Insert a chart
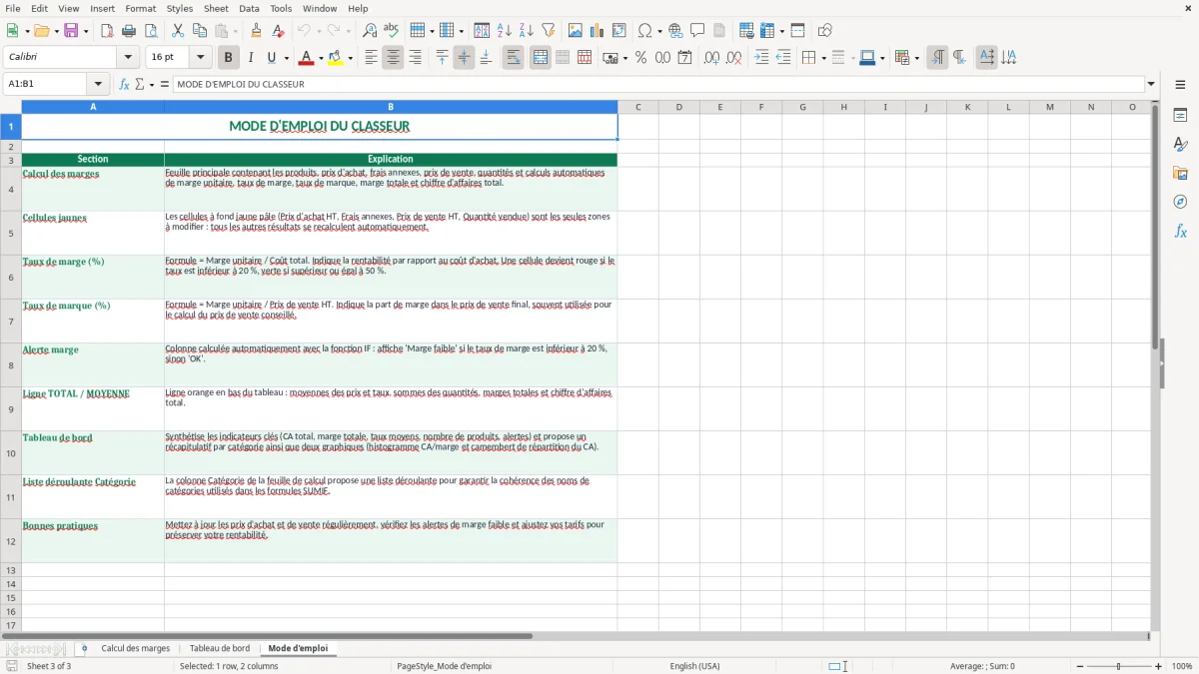This screenshot has height=674, width=1199. pos(598,31)
